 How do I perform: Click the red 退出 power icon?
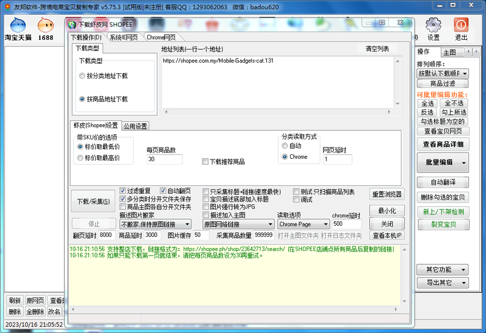click(x=461, y=25)
